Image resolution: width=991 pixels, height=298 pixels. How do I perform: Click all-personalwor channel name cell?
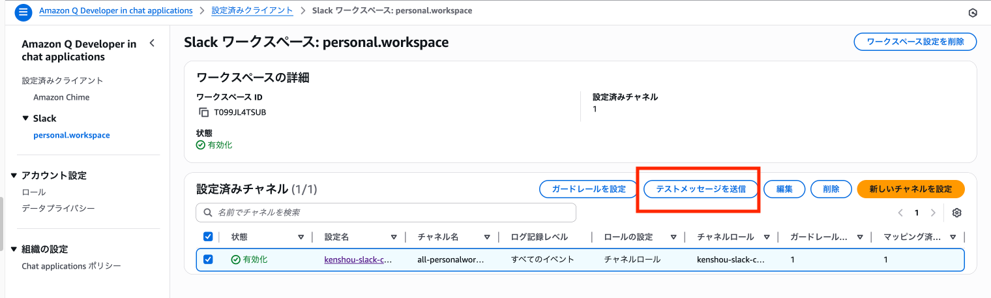tap(451, 260)
